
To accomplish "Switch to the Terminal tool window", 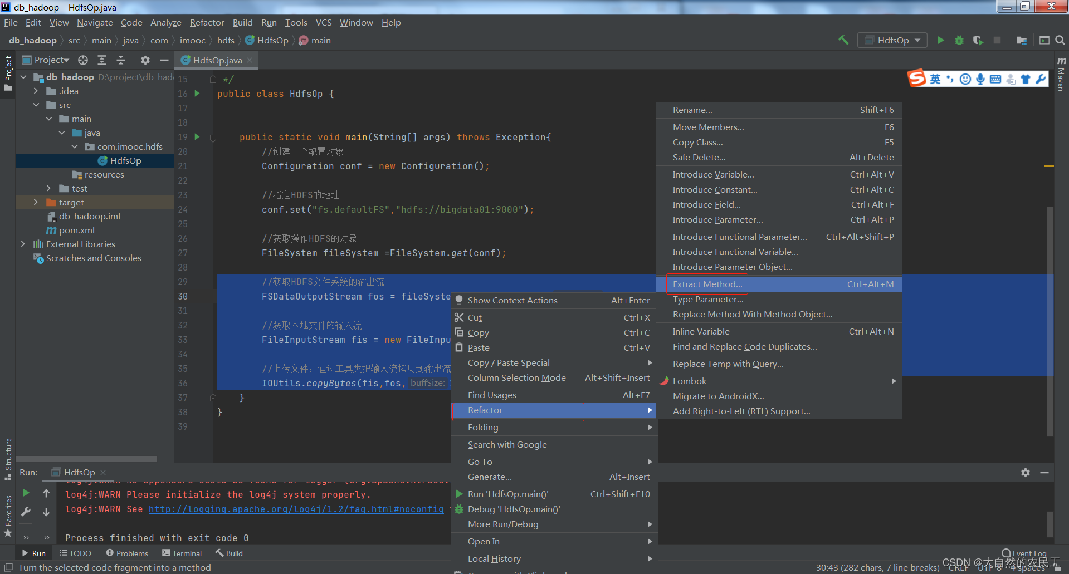I will 182,553.
